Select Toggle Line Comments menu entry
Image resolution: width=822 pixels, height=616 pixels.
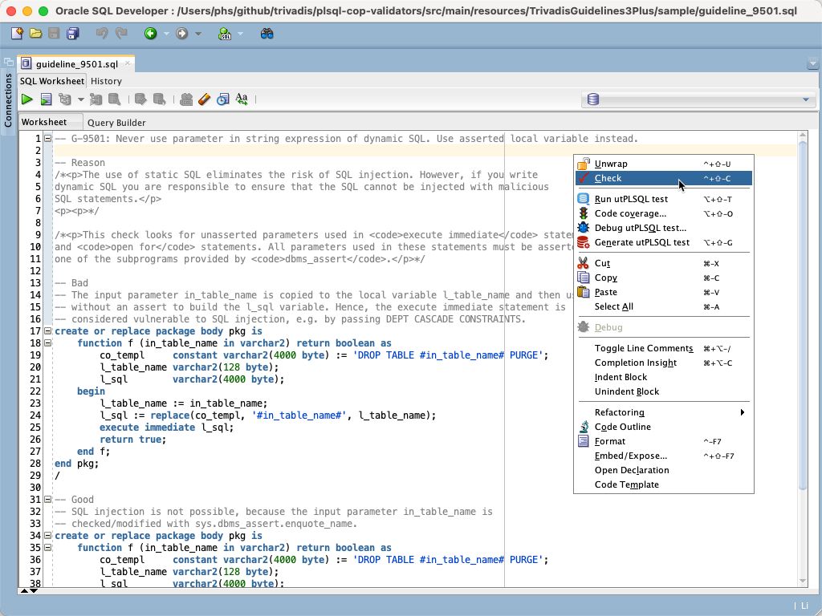(x=664, y=348)
